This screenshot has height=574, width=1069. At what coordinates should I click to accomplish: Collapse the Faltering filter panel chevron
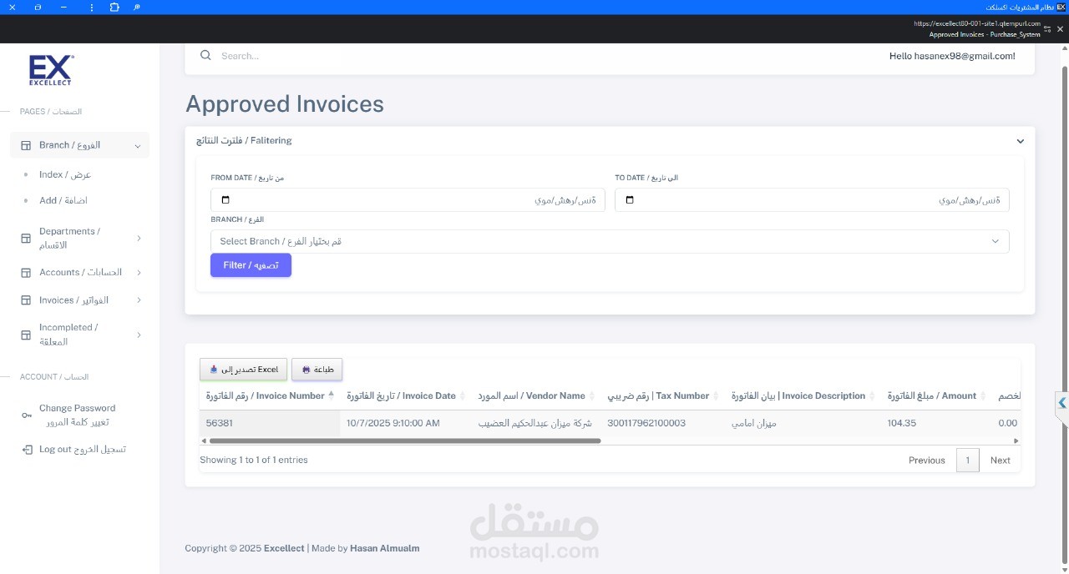[x=1020, y=141]
